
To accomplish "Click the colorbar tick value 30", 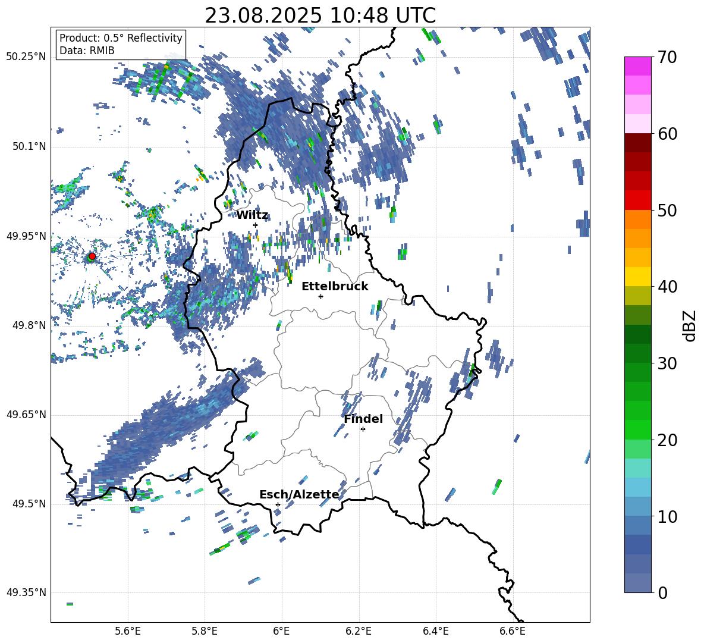I will pos(667,363).
